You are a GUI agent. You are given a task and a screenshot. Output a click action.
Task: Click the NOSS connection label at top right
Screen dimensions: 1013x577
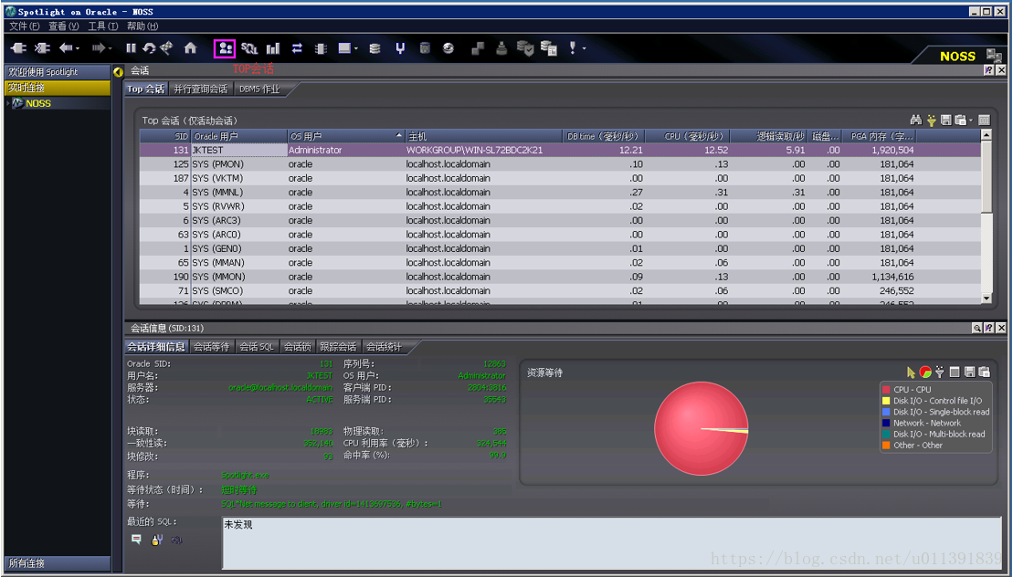[957, 57]
